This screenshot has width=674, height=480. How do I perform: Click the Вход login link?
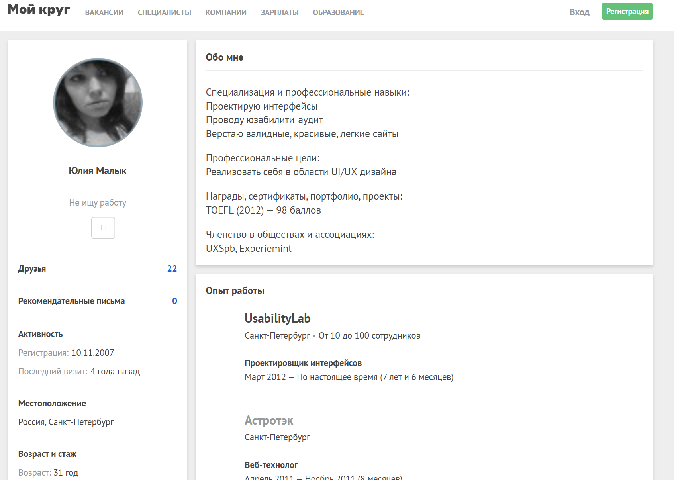[x=580, y=12]
